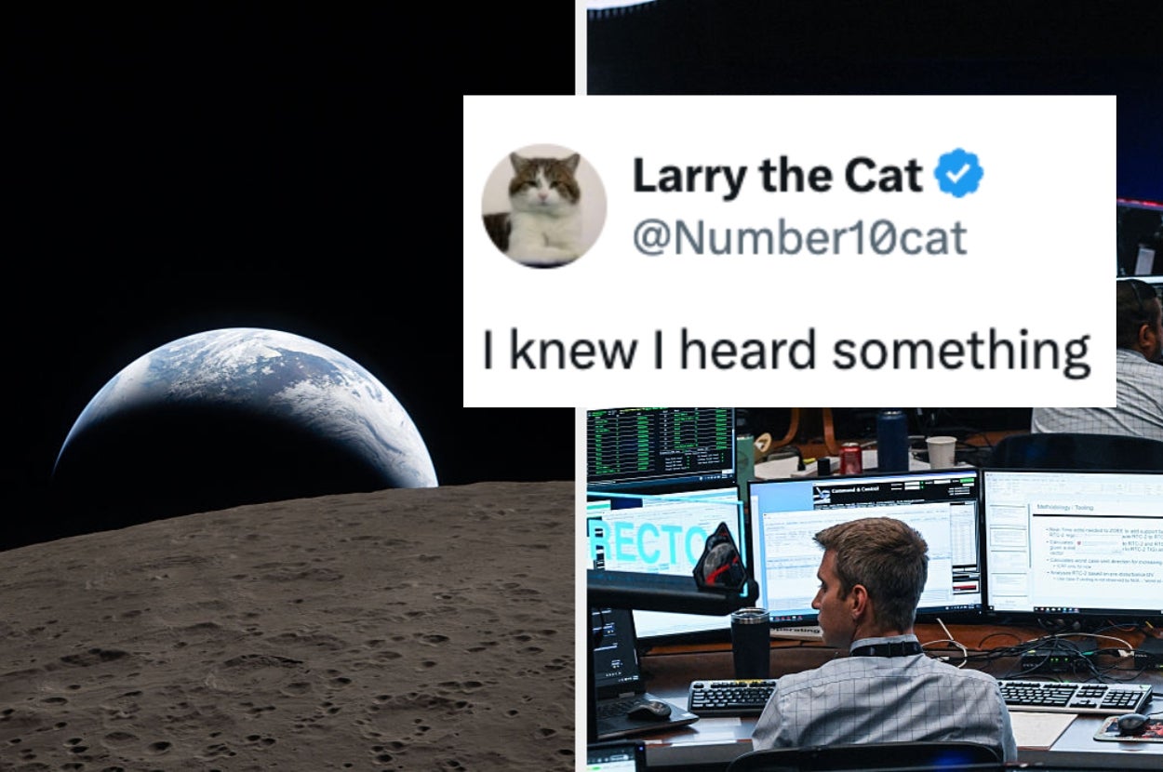Click the keyboard right of the operator

pos(1075,696)
